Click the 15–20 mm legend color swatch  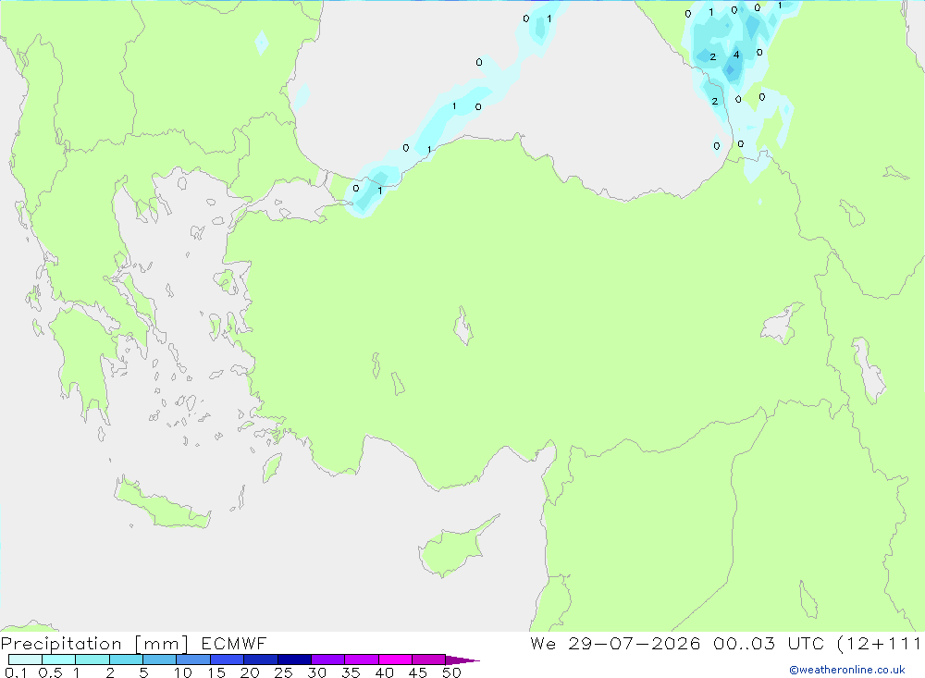228,660
